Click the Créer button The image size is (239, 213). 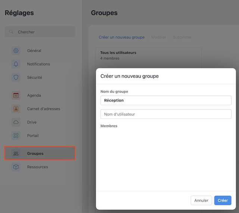[223, 200]
